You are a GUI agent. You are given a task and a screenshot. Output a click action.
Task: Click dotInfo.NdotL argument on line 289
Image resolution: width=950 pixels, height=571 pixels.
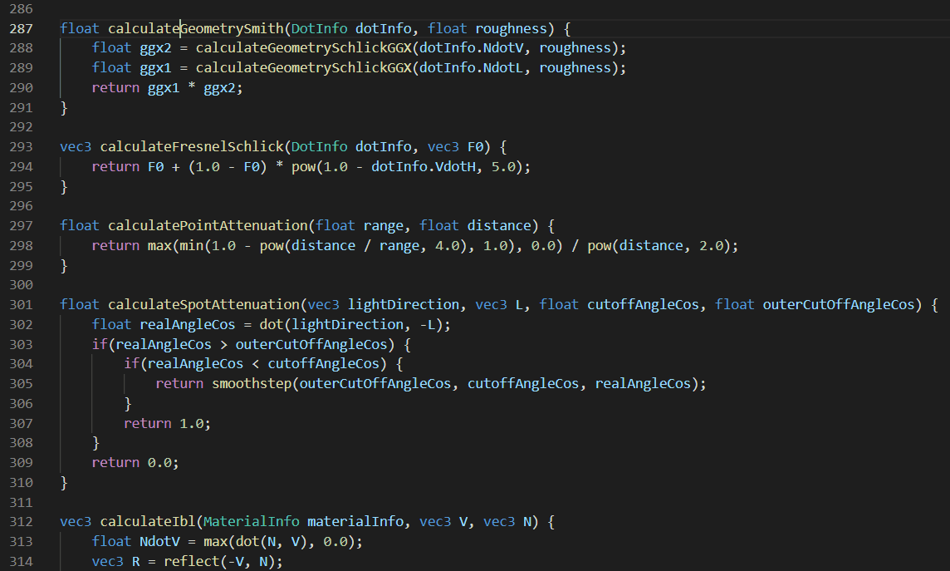472,68
